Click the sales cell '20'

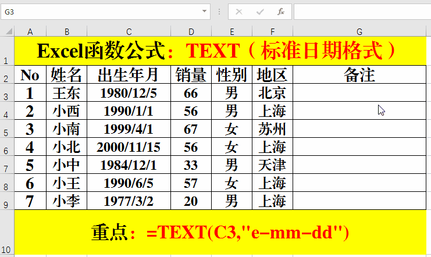point(191,201)
